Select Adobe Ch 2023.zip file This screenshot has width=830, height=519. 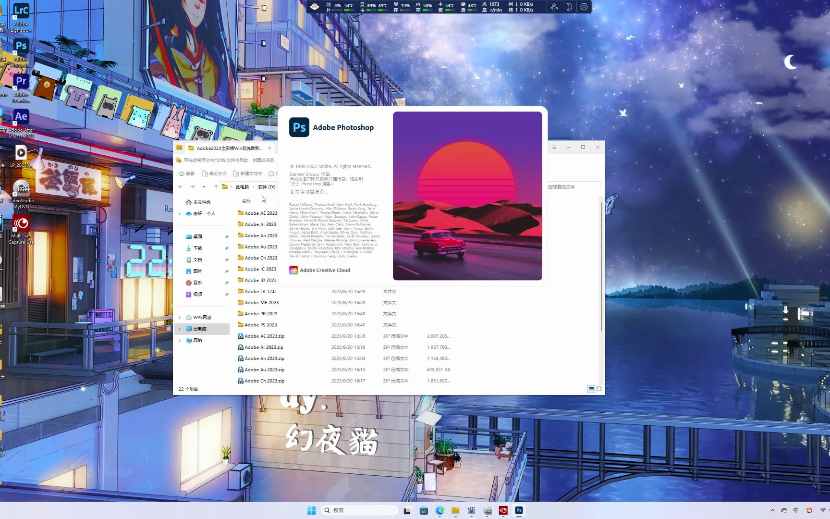(261, 381)
